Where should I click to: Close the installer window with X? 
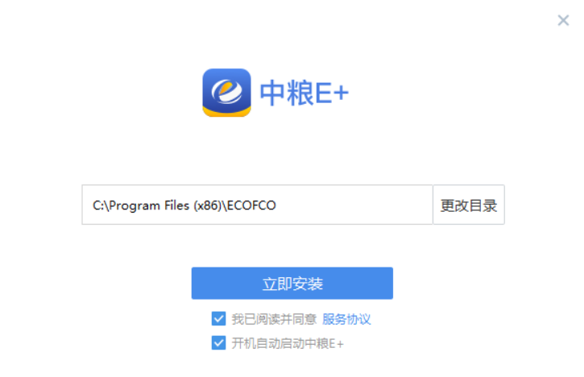tap(563, 20)
